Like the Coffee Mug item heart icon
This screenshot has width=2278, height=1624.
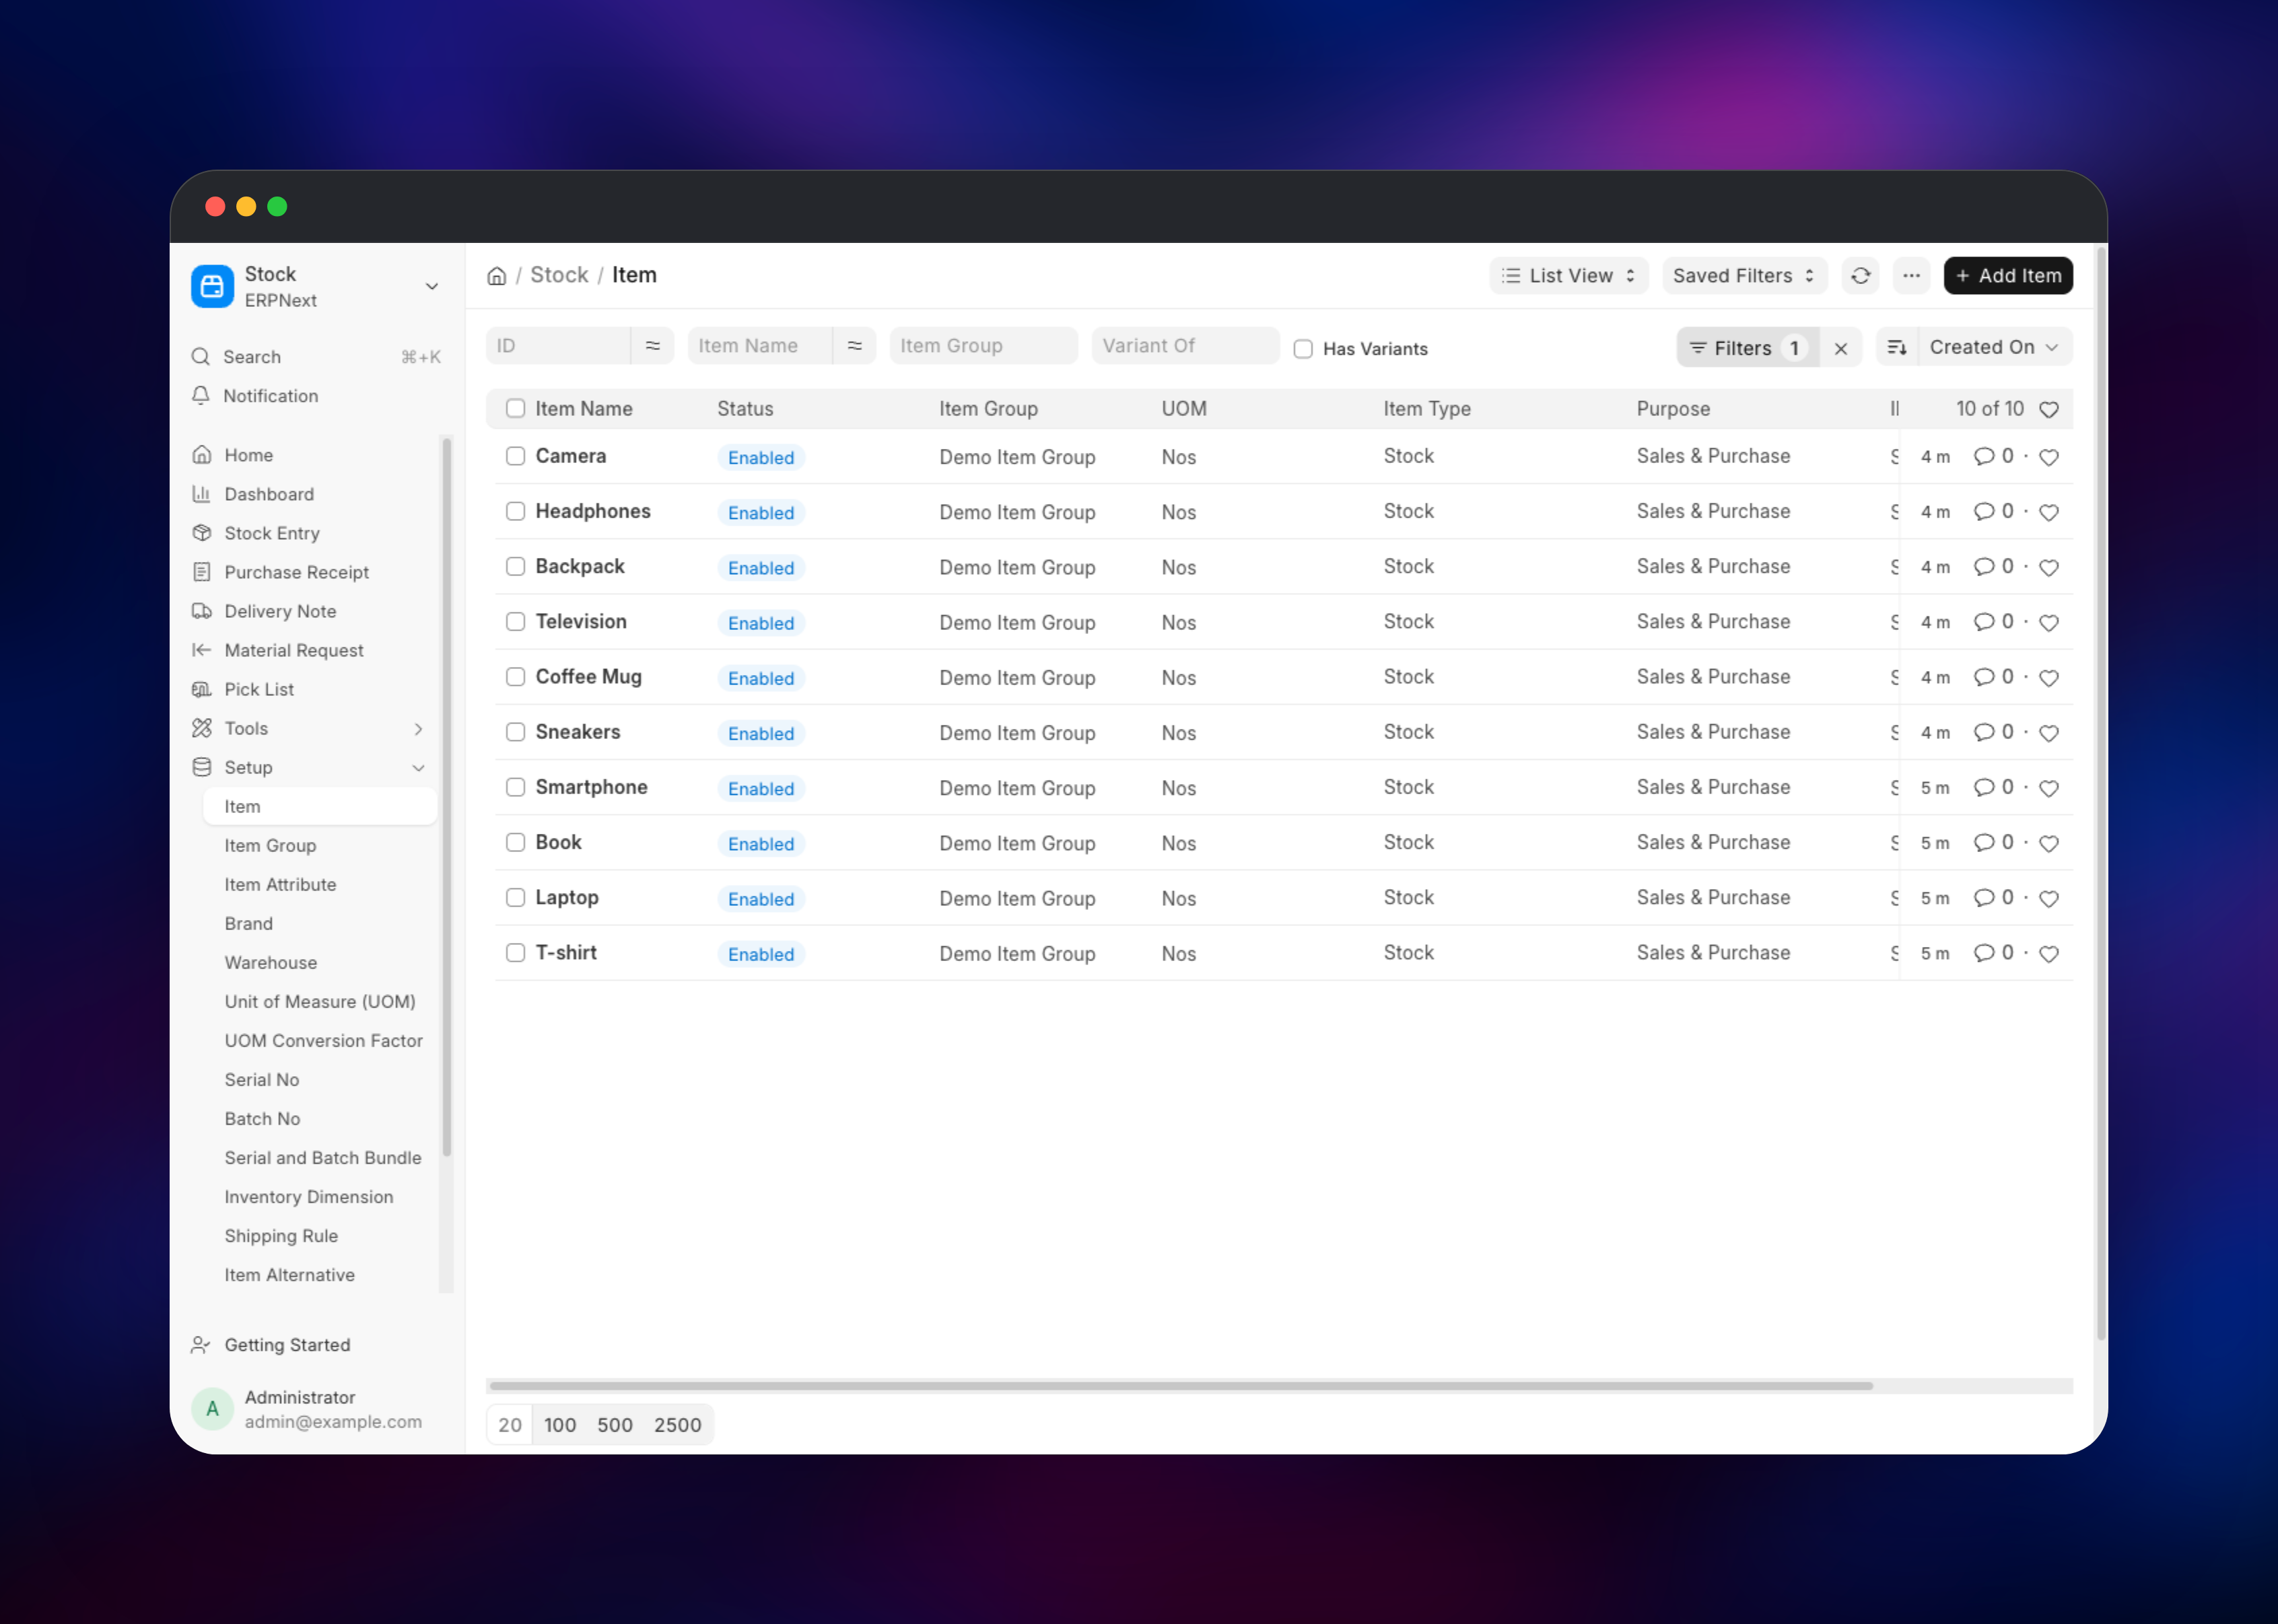[x=2048, y=678]
